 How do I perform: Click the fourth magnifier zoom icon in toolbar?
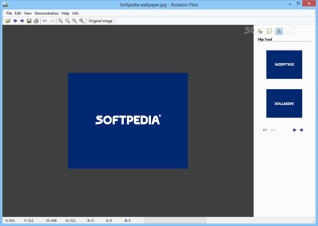point(81,21)
